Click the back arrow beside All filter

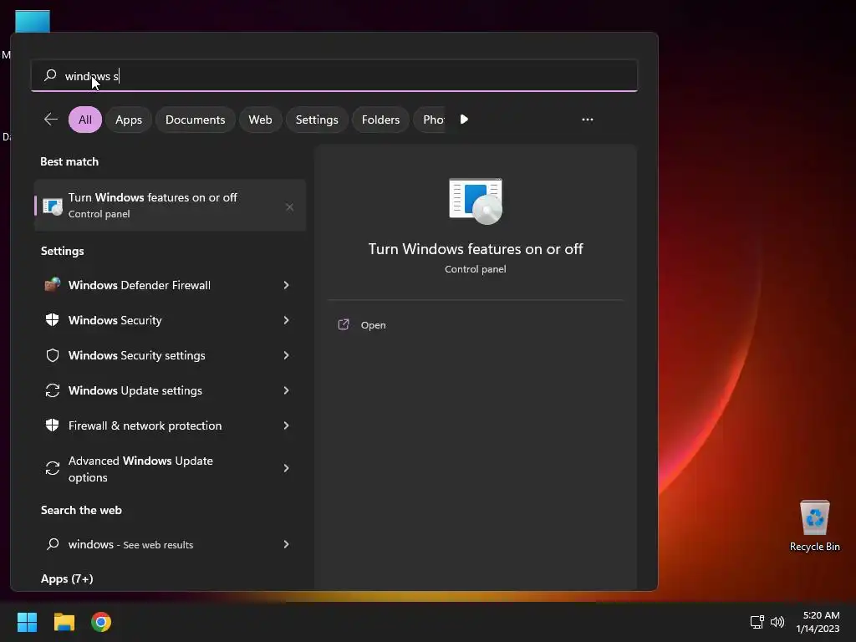click(51, 119)
